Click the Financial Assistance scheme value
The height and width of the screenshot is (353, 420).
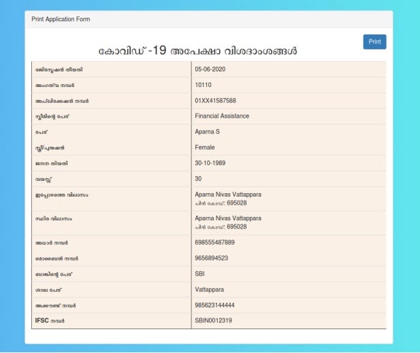click(x=222, y=116)
